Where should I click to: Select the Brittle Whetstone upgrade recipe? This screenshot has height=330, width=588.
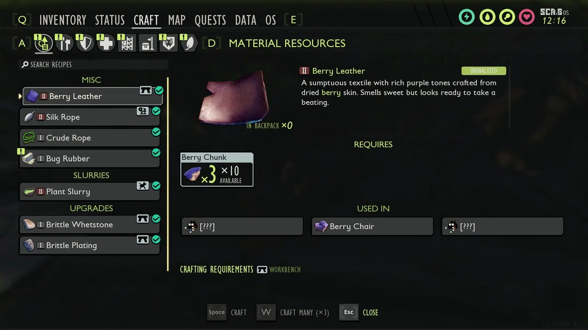pyautogui.click(x=90, y=224)
